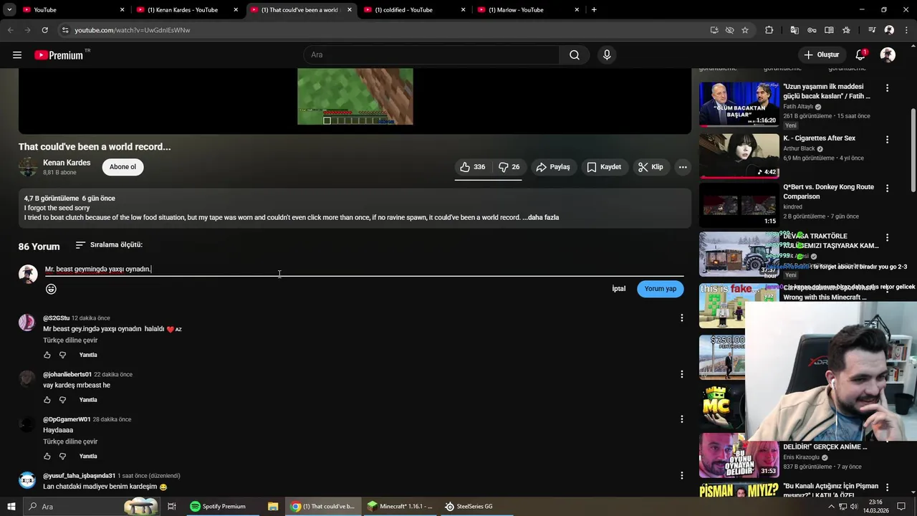917x516 pixels.
Task: Like the @S2GStu comment
Action: tap(47, 355)
